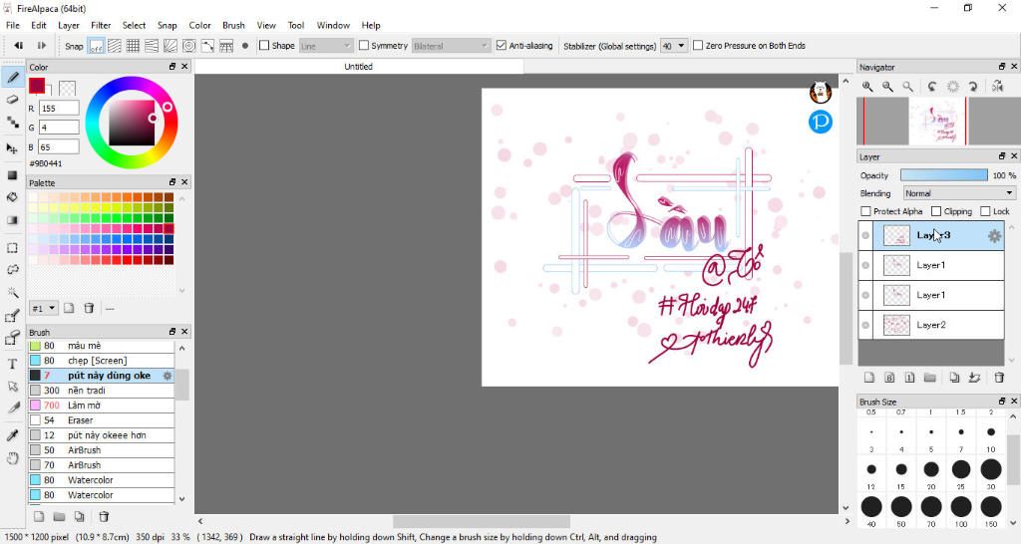This screenshot has width=1021, height=544.
Task: Open the File menu
Action: point(12,25)
